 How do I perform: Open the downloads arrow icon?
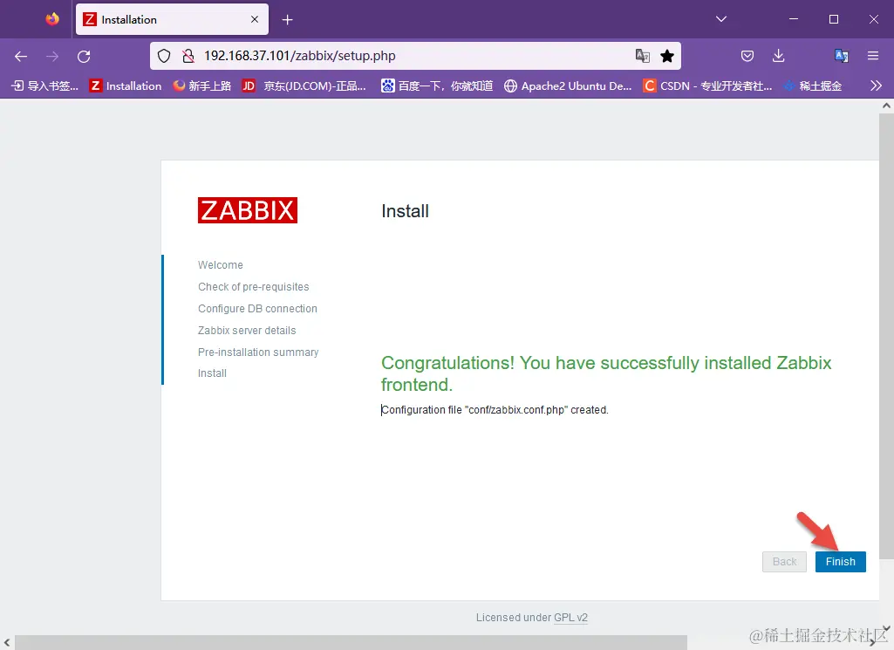click(778, 56)
